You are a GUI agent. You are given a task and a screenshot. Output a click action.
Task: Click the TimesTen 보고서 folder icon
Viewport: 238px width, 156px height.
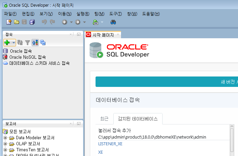pos(12,150)
